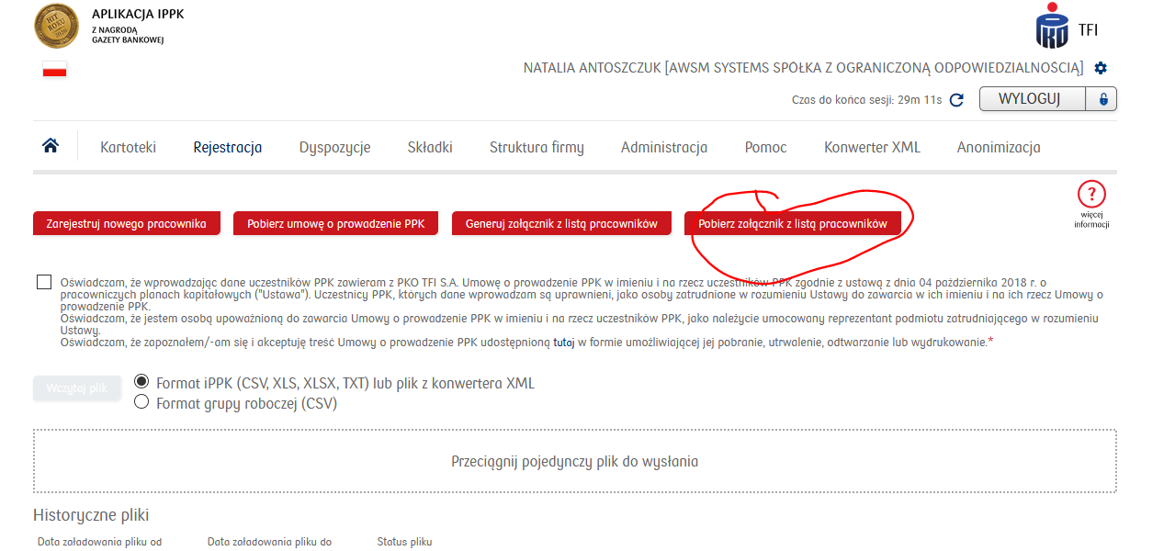Open the Pomoc menu
The height and width of the screenshot is (551, 1175).
(765, 147)
